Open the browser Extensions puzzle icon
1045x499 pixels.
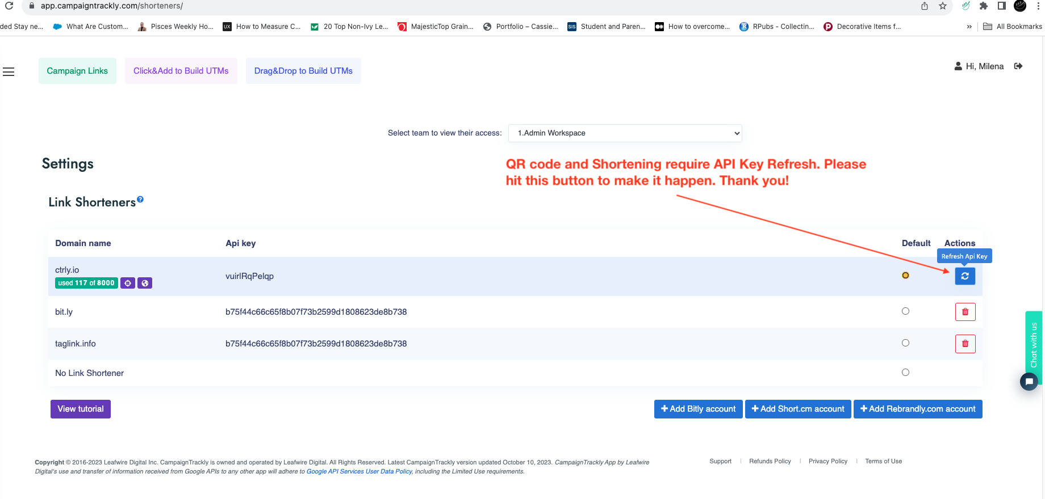coord(984,6)
